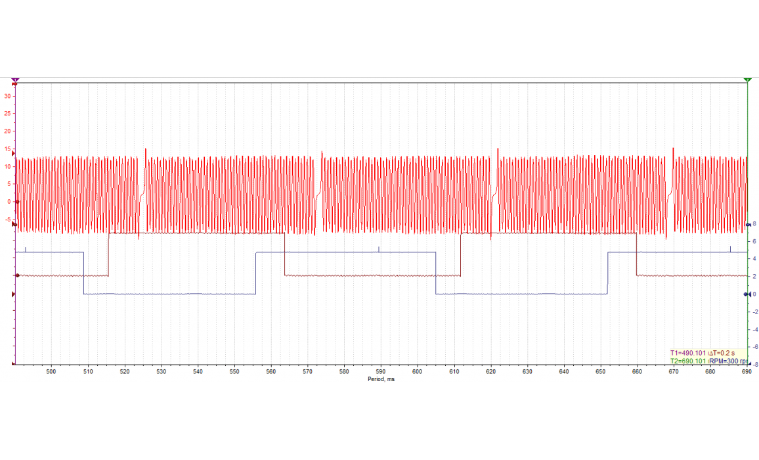Click the blue marker beside 8 on right axis
This screenshot has width=759, height=460.
pyautogui.click(x=748, y=225)
